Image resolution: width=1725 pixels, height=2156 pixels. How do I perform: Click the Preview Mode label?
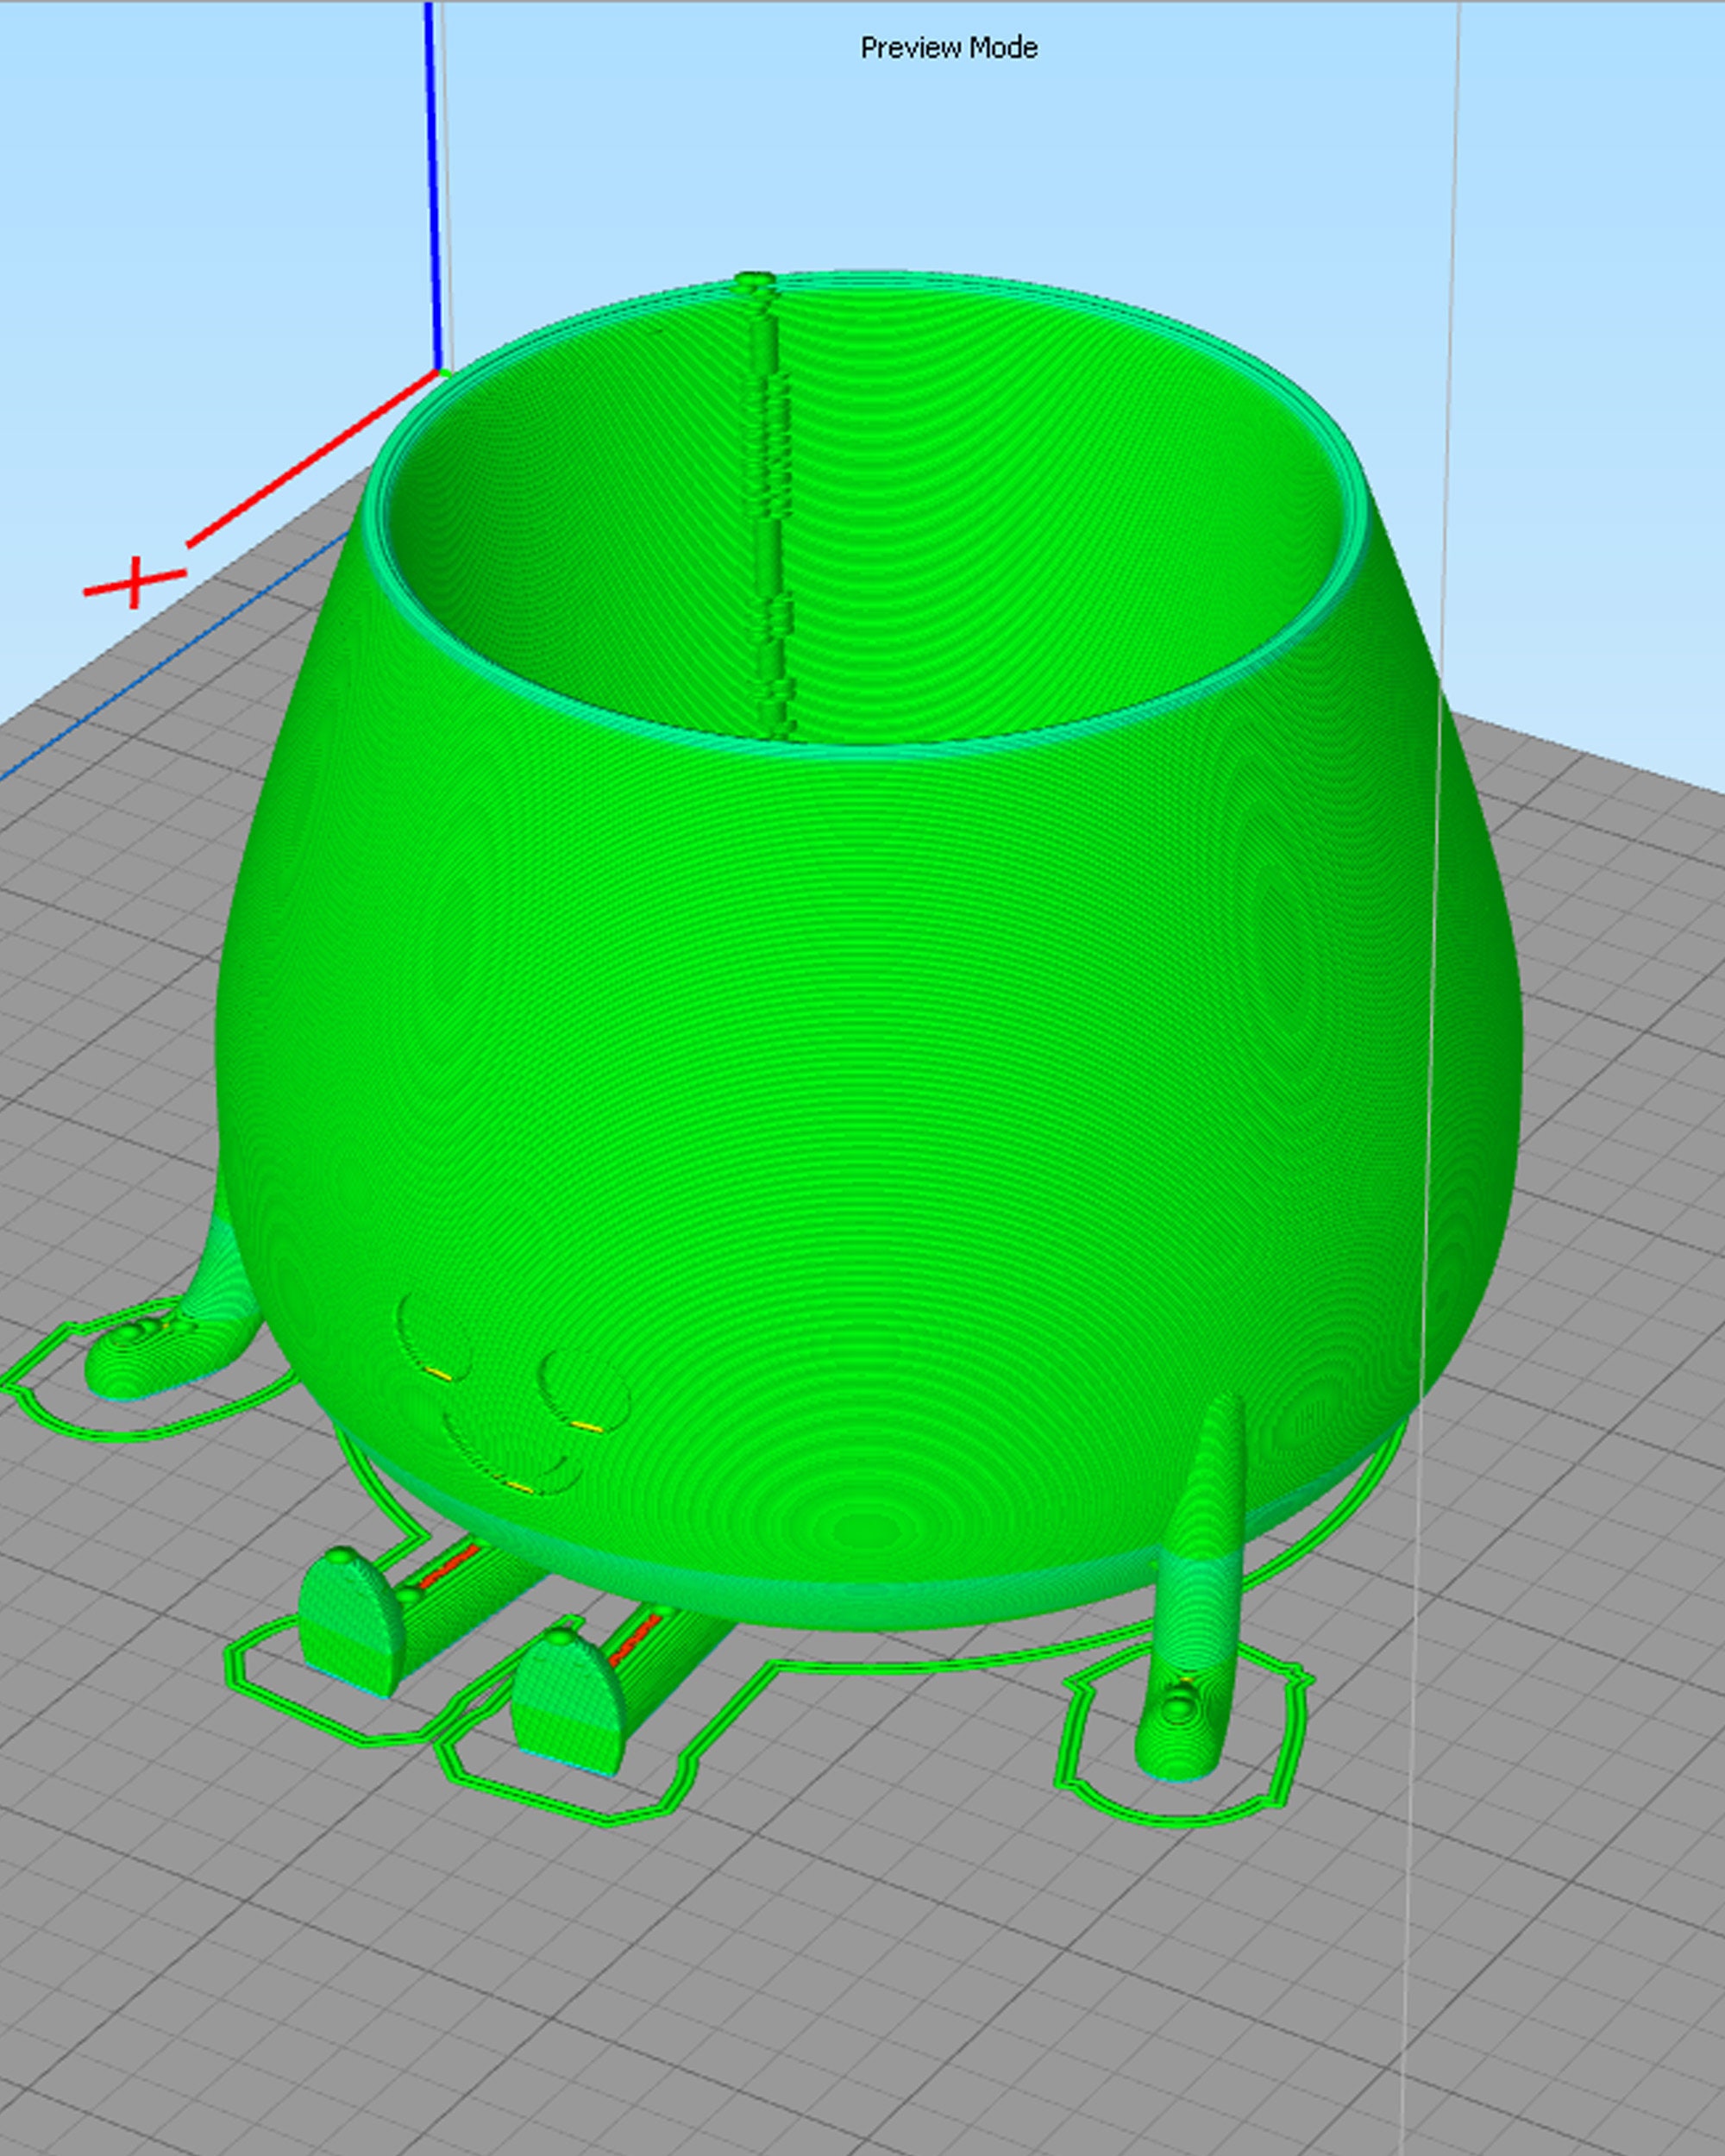pyautogui.click(x=948, y=46)
